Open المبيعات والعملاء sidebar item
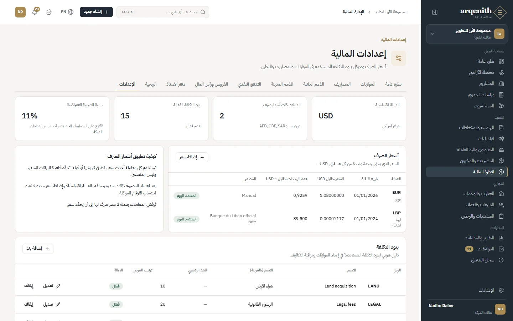This screenshot has height=321, width=513. tap(467, 205)
